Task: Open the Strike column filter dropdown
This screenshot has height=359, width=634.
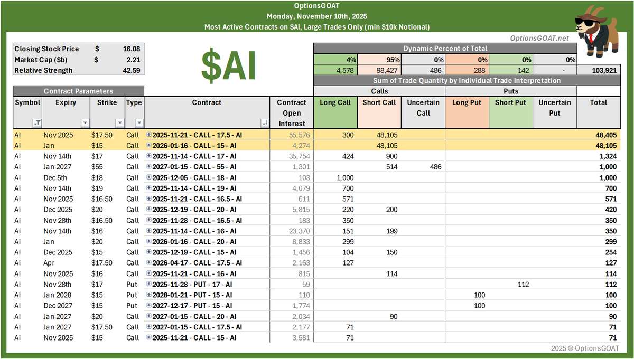Action: [119, 122]
